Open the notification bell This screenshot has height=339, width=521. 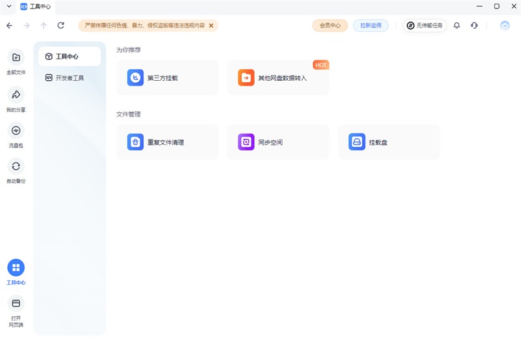click(x=457, y=25)
